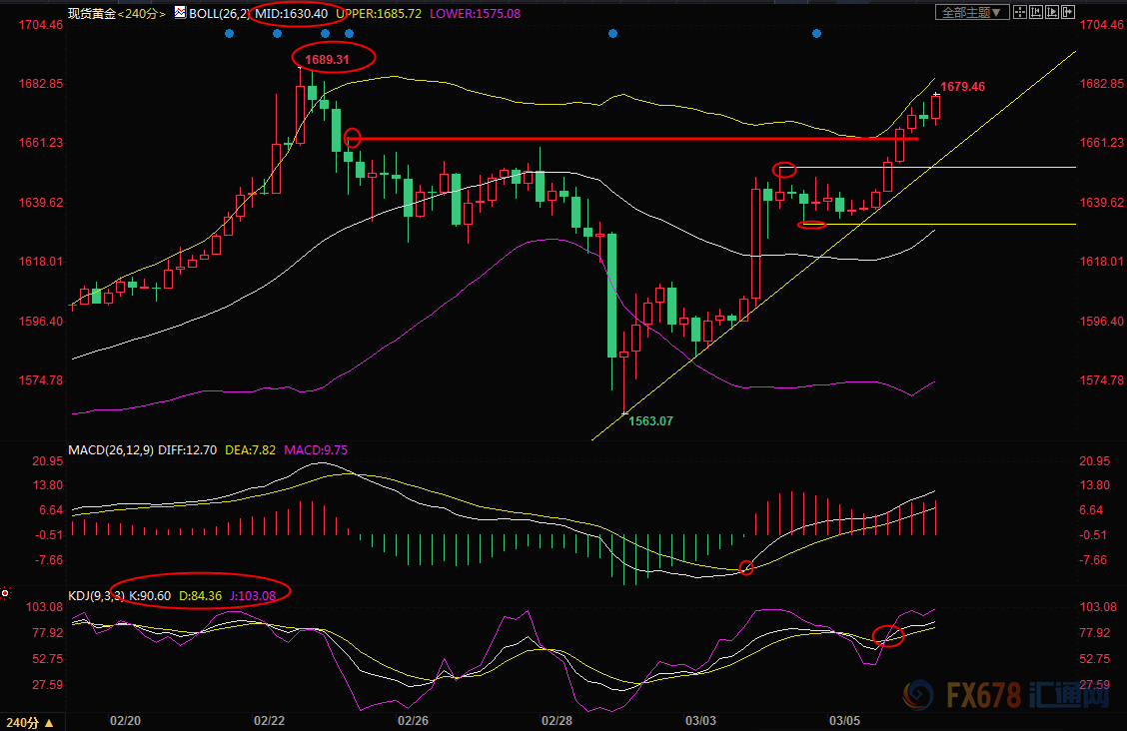Click the 1563.07 low price label
The height and width of the screenshot is (731, 1127).
pyautogui.click(x=650, y=421)
